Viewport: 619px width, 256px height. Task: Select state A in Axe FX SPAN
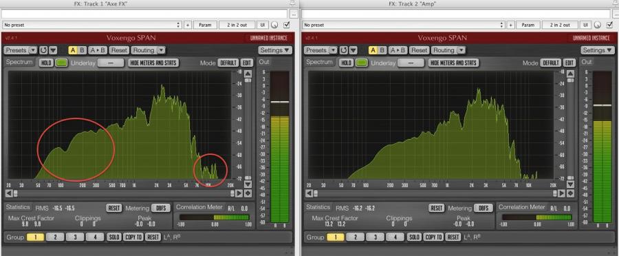coord(73,50)
